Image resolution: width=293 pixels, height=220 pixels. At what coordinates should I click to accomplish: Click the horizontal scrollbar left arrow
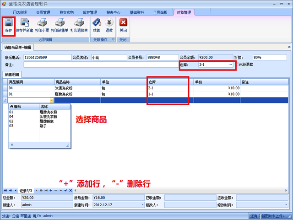point(75,190)
